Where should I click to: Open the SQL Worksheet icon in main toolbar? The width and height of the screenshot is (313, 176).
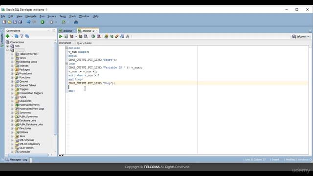pyautogui.click(x=64, y=22)
